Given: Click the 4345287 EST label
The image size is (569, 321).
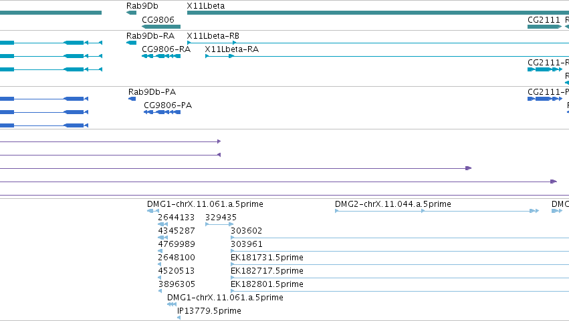Looking at the screenshot, I should pyautogui.click(x=177, y=231).
